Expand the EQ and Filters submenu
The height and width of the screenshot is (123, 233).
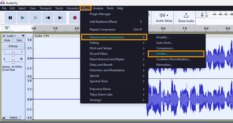click(x=114, y=54)
